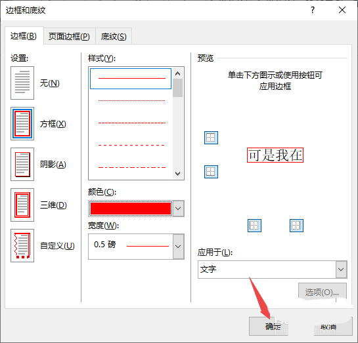
Task: Click the red 颜色 color swatch
Action: pyautogui.click(x=131, y=209)
